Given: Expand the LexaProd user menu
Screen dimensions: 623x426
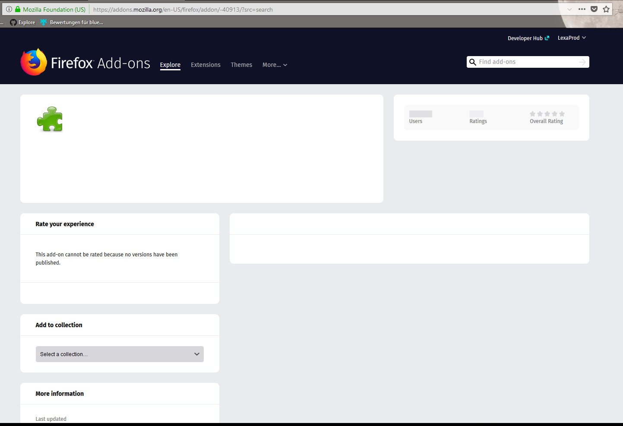Looking at the screenshot, I should [x=572, y=38].
